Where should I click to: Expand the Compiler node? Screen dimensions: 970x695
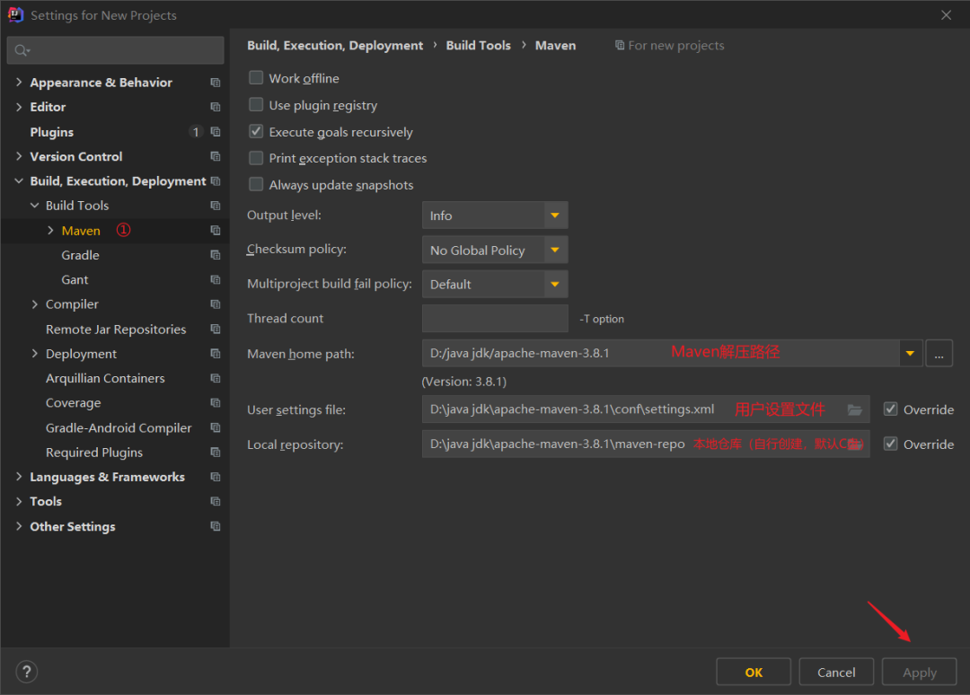pos(35,304)
